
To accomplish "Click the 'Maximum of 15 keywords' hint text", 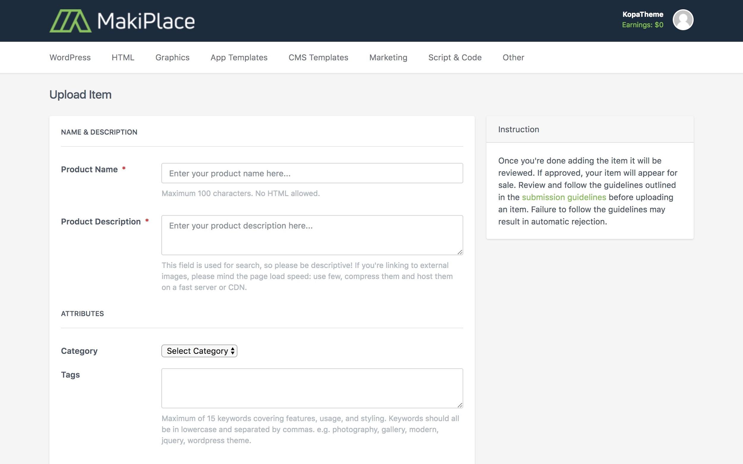I will click(310, 429).
